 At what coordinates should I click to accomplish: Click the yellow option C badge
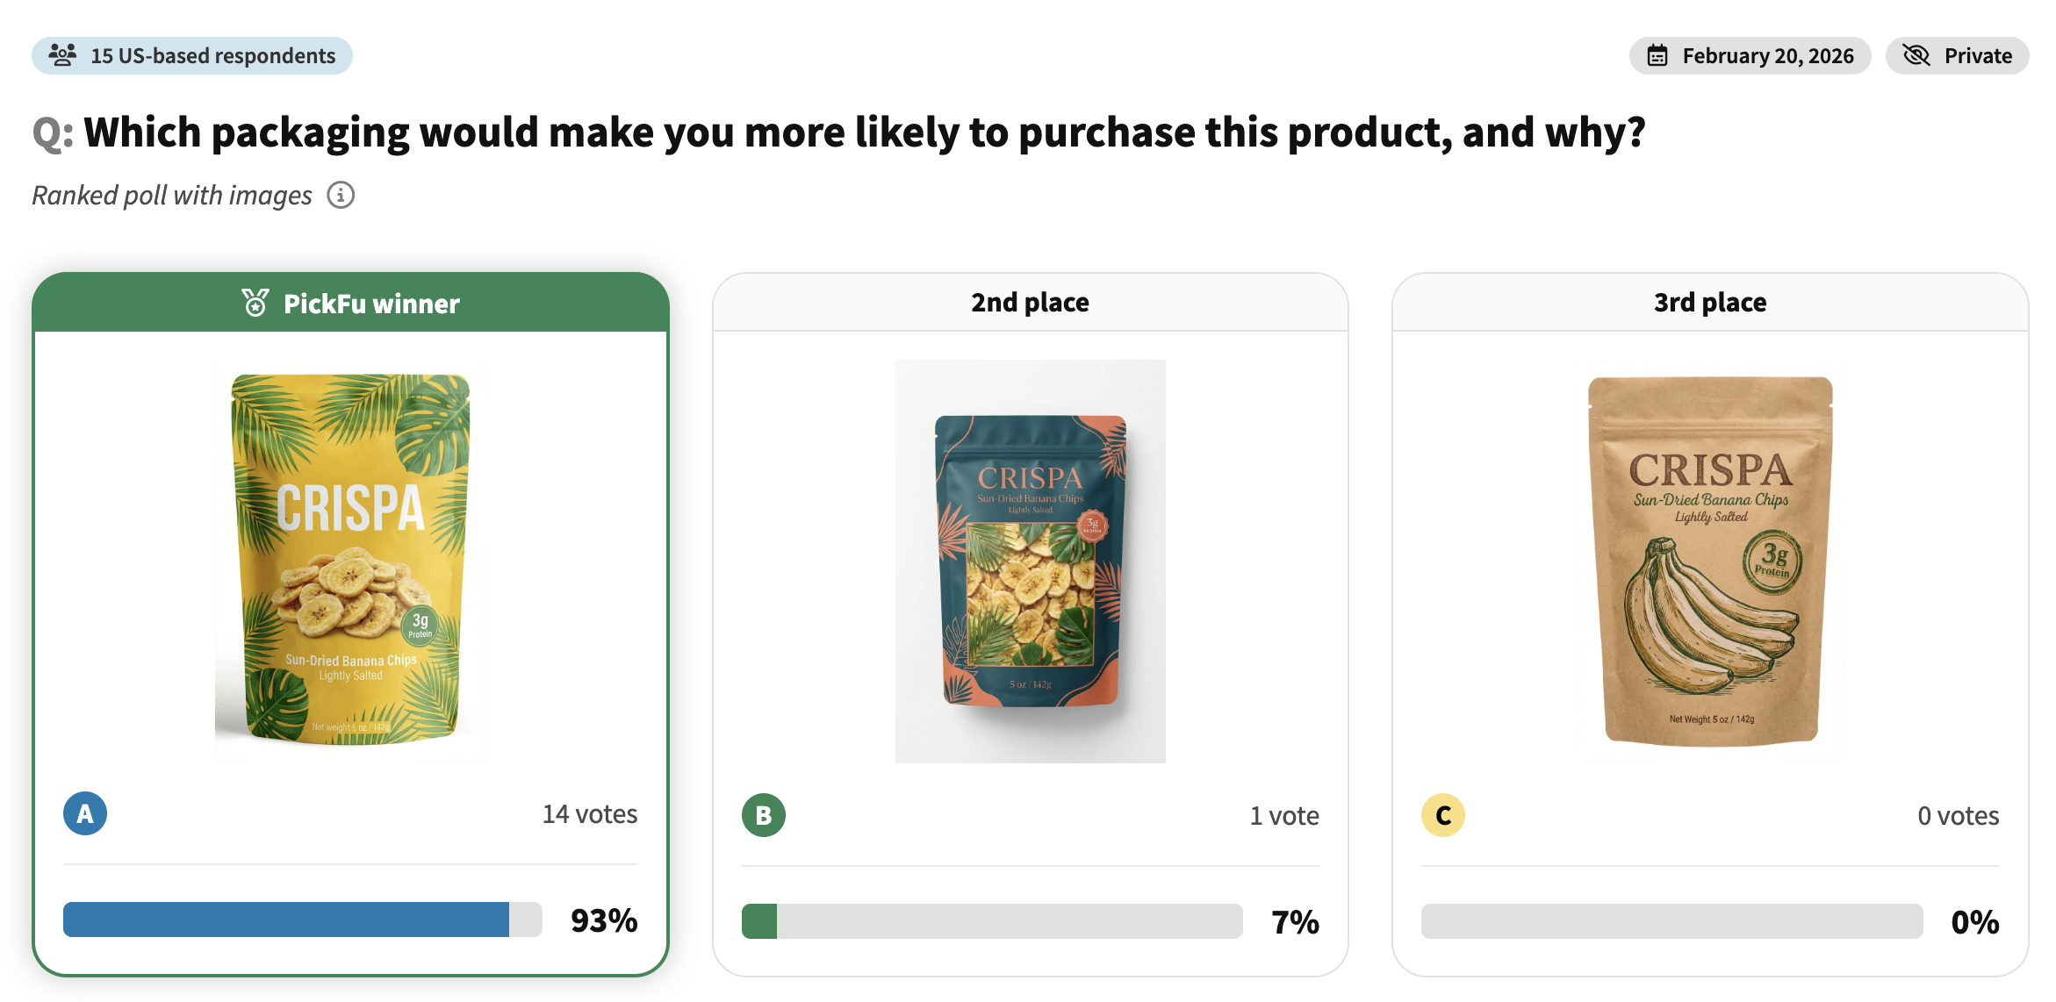pyautogui.click(x=1443, y=816)
